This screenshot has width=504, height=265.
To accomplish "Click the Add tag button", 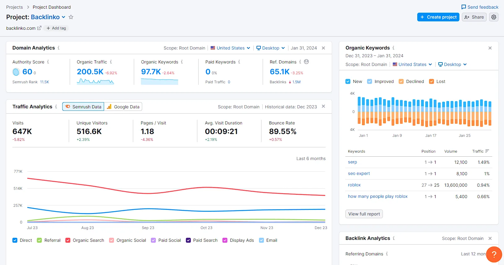I will [56, 28].
